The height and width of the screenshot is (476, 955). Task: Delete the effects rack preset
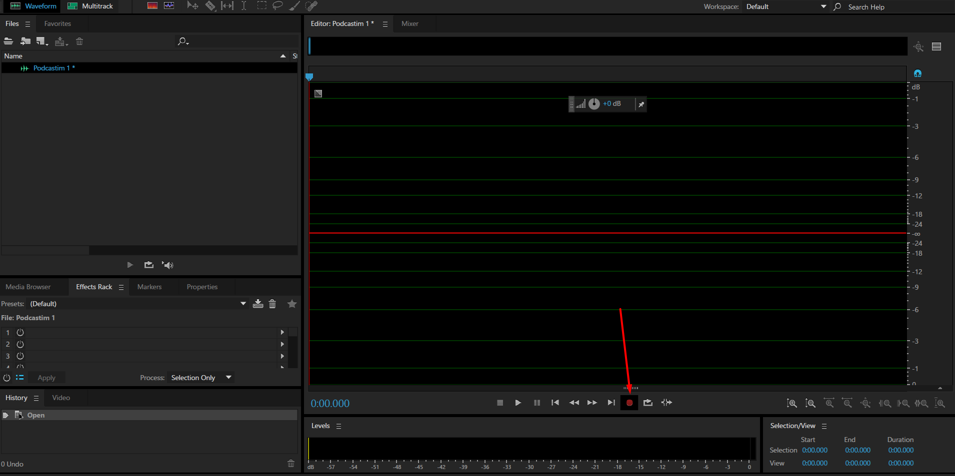tap(272, 304)
